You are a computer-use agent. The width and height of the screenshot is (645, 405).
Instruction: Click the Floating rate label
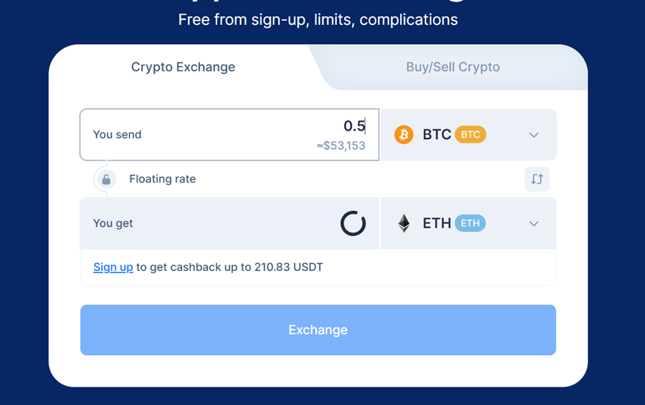162,179
